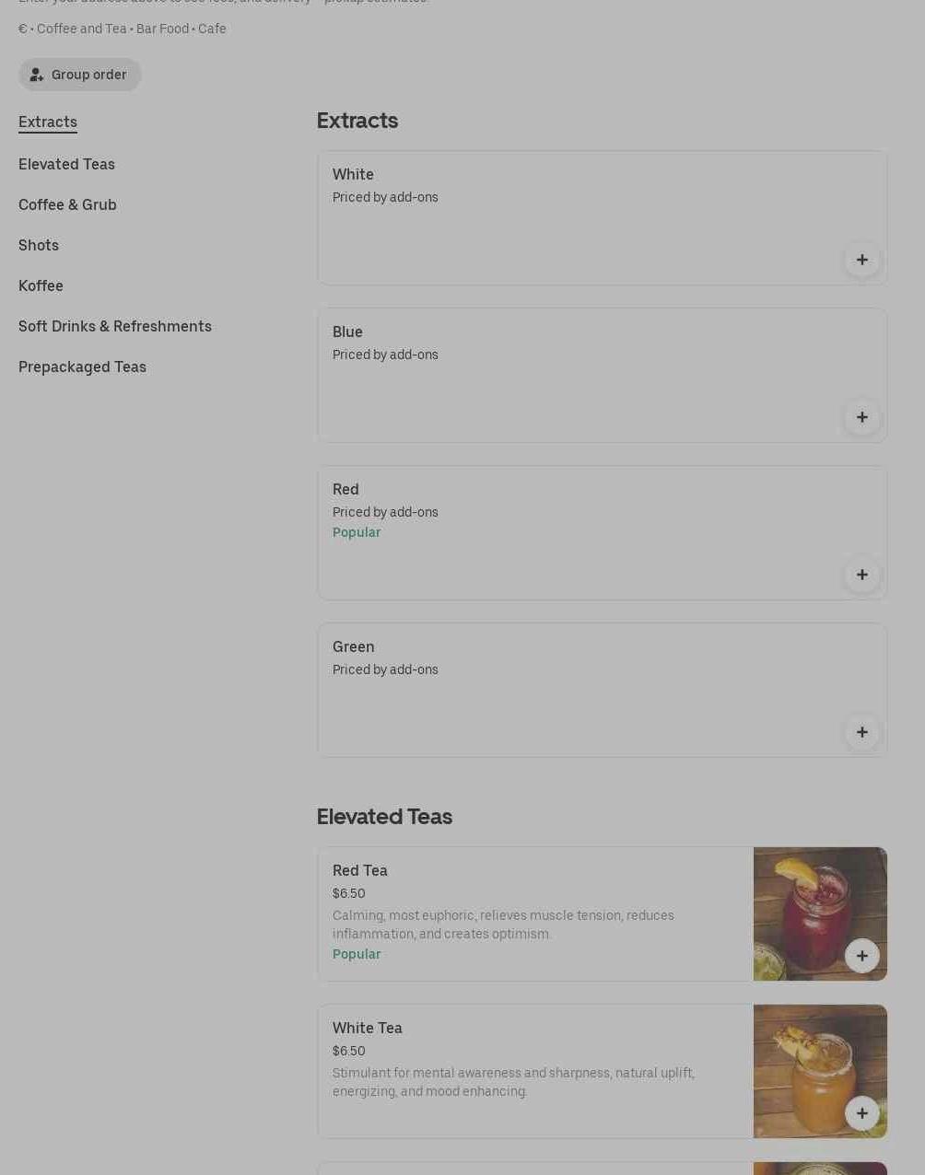The height and width of the screenshot is (1175, 925).
Task: Open the White Tea item title
Action: pos(368,1028)
